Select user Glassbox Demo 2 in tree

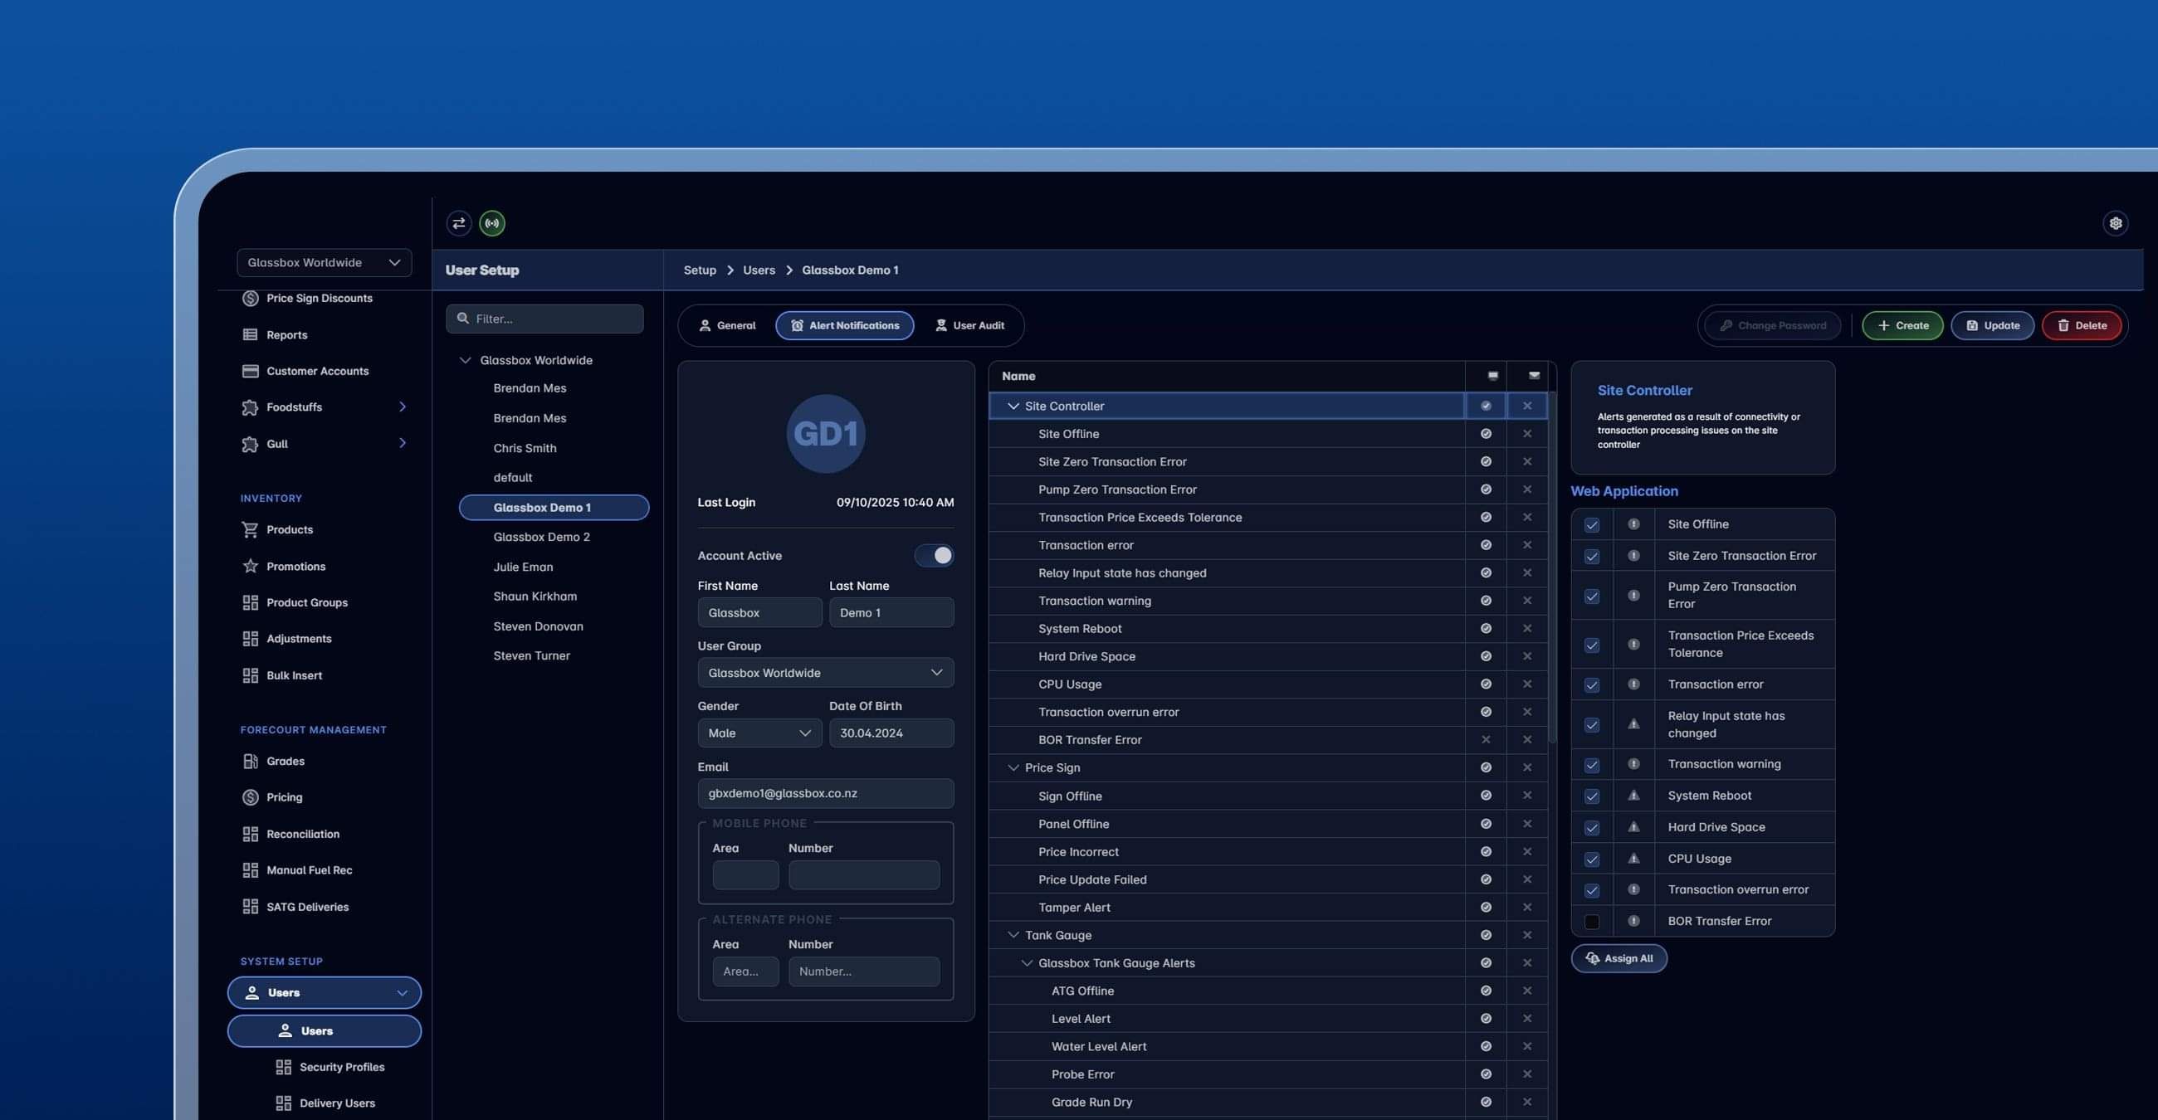[541, 538]
